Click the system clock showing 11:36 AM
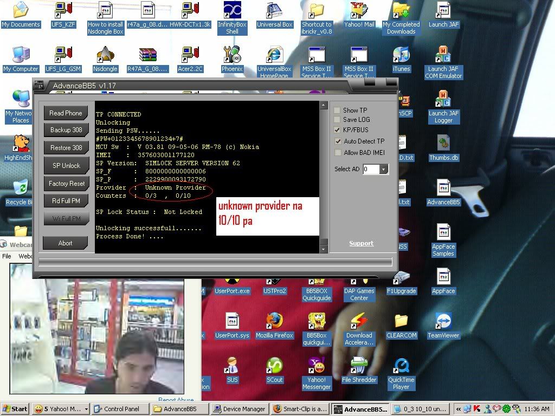The image size is (555, 416). pos(537,409)
